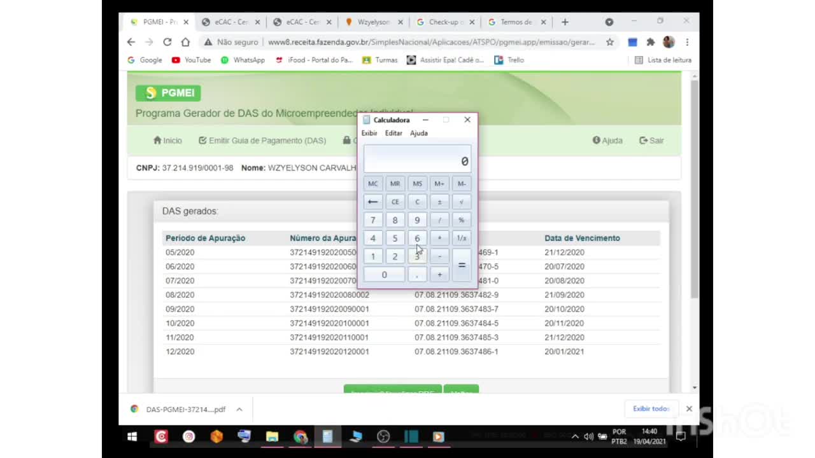Click the MR memory recall key
This screenshot has height=458, width=815.
(395, 184)
